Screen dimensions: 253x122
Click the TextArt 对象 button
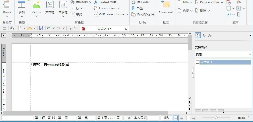(105, 2)
